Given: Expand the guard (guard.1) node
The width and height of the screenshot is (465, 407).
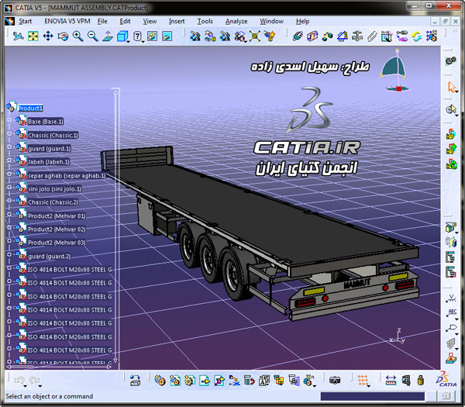Looking at the screenshot, I should pos(9,147).
